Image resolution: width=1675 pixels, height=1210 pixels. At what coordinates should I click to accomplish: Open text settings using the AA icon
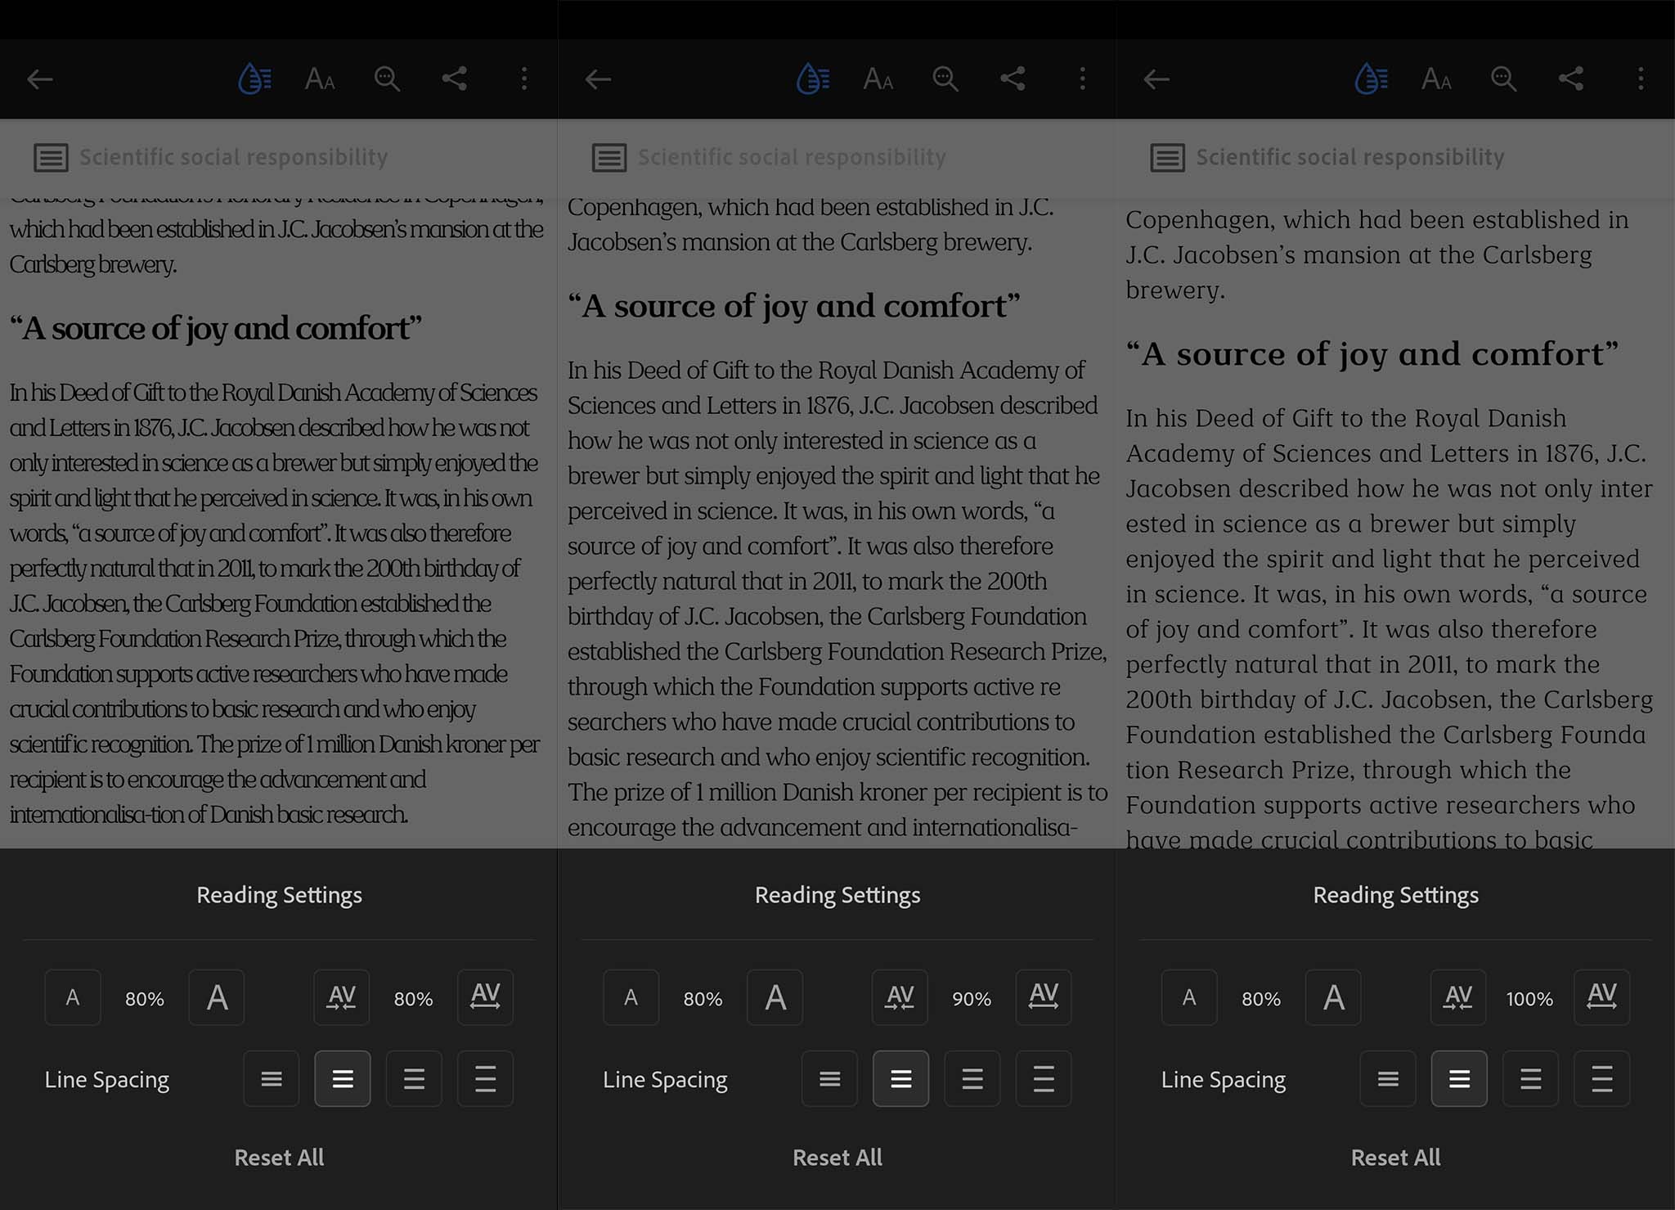pos(319,79)
